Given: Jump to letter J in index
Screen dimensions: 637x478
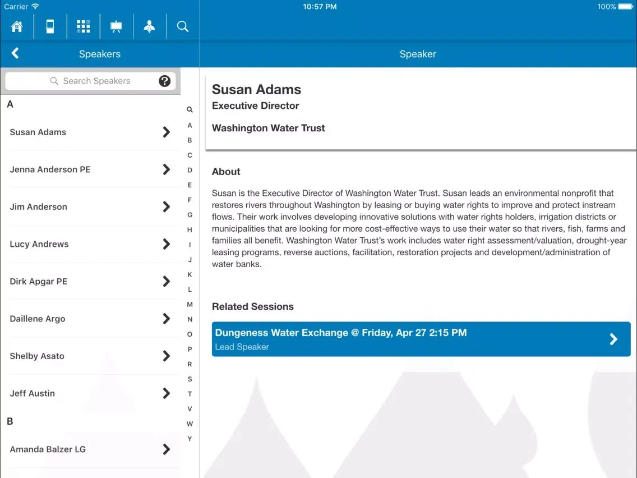Looking at the screenshot, I should click(x=190, y=260).
